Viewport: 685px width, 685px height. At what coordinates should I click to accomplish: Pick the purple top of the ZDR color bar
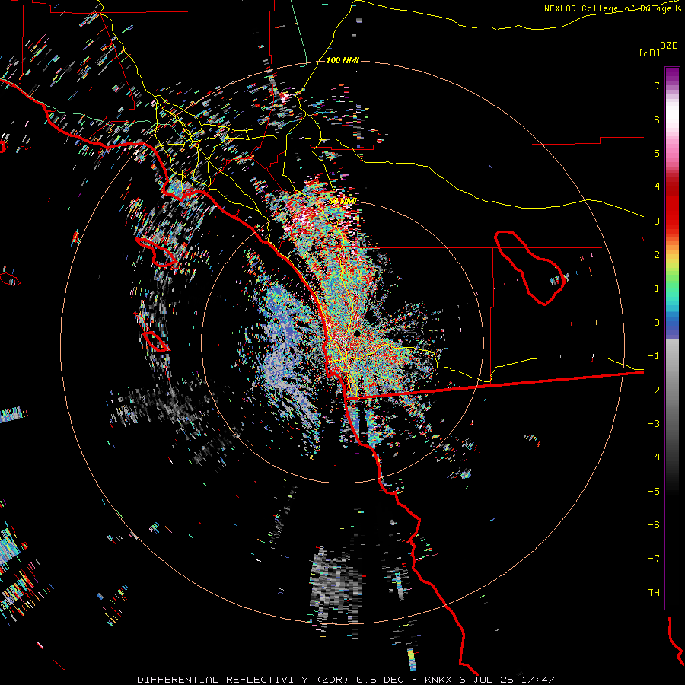(672, 75)
